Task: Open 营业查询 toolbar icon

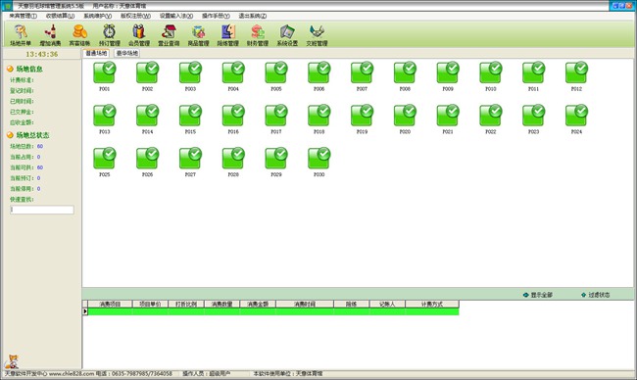Action: point(169,35)
